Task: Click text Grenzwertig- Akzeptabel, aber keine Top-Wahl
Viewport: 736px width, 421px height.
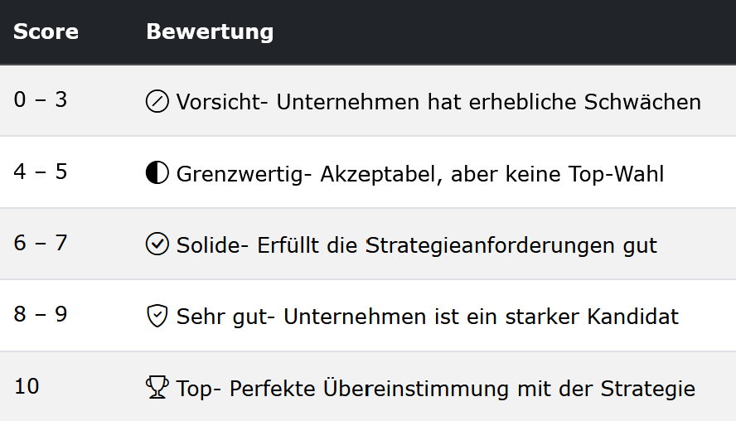Action: pos(420,174)
